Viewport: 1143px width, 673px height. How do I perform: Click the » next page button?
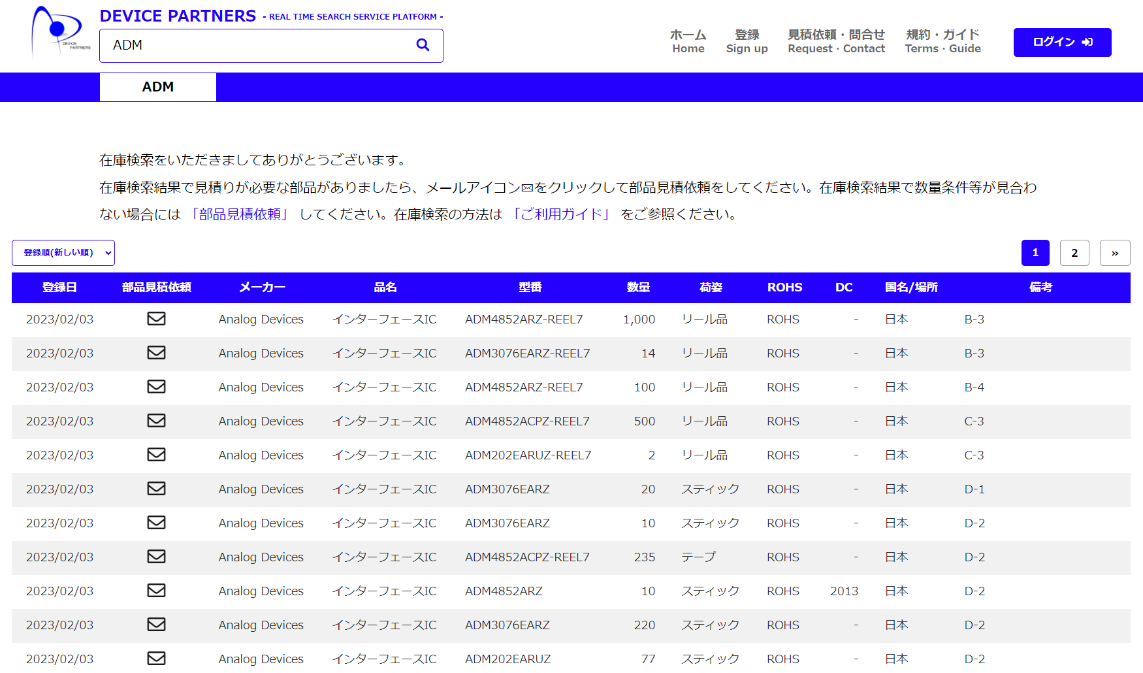pos(1115,253)
